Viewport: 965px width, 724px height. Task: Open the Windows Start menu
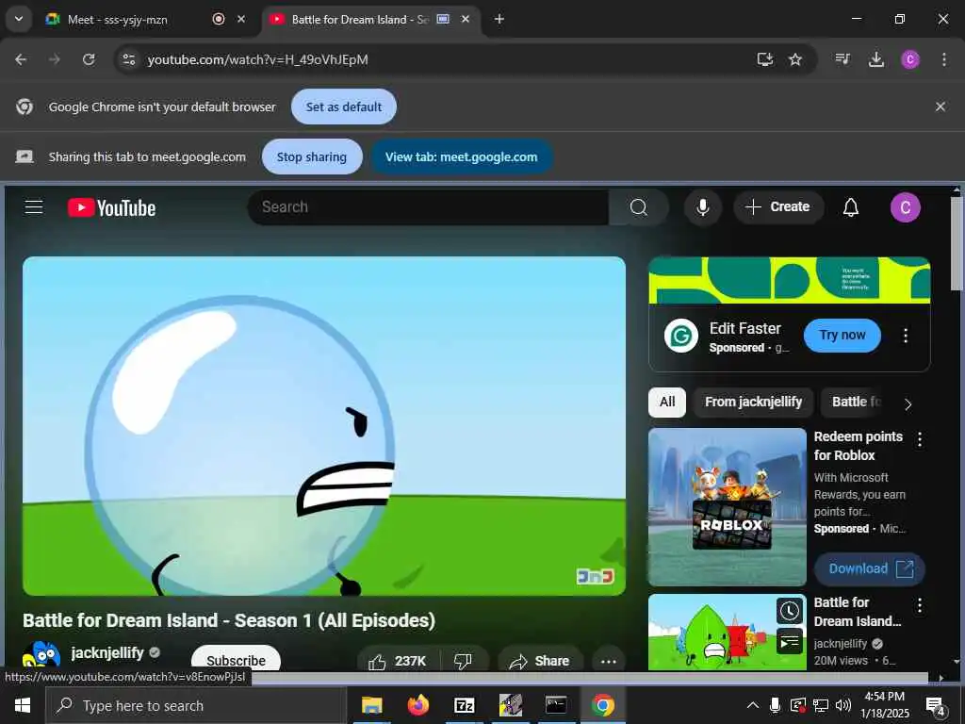click(x=23, y=705)
